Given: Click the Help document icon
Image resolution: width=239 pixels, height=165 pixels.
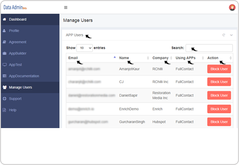Looking at the screenshot, I should click(5, 110).
